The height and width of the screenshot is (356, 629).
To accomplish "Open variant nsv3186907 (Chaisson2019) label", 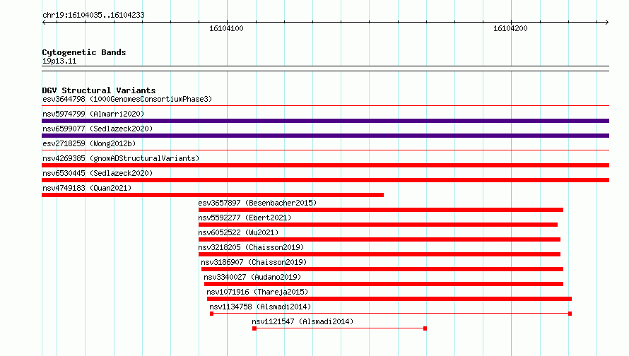I will pyautogui.click(x=254, y=262).
